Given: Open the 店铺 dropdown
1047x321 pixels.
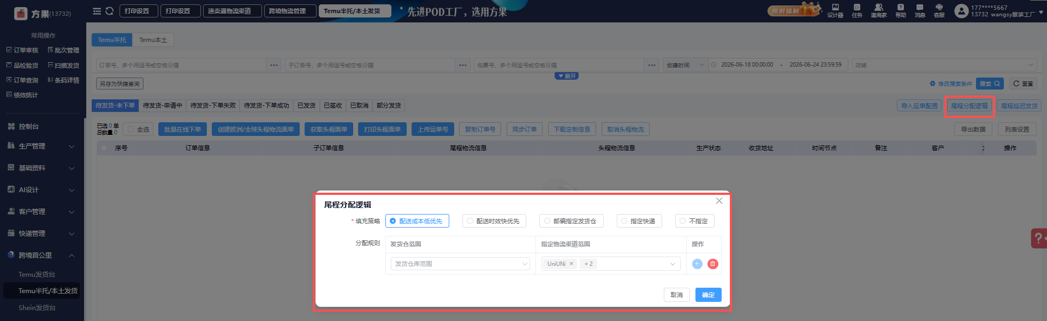Looking at the screenshot, I should pos(944,65).
